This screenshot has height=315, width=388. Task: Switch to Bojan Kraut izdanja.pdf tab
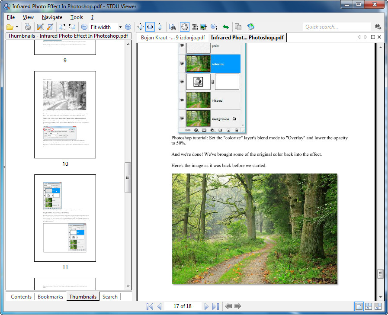(173, 38)
